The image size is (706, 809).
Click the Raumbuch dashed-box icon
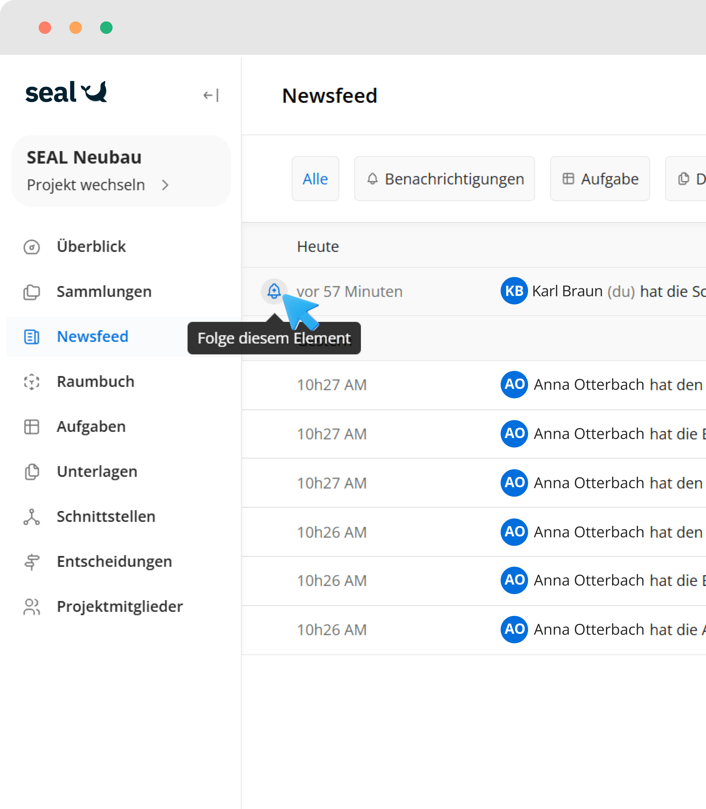pyautogui.click(x=31, y=382)
